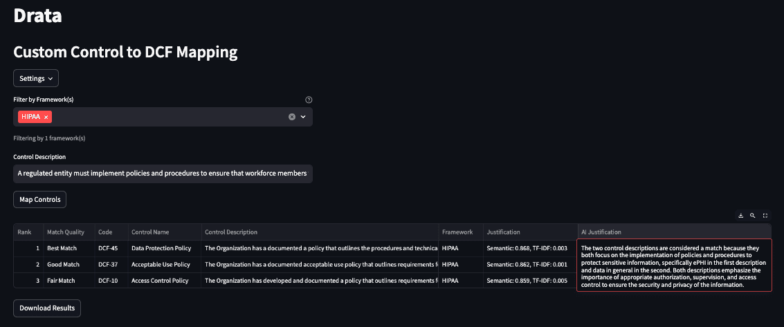Select the Semantic: 0.868 justification cell
Screen dimensions: 784x327
click(531, 248)
